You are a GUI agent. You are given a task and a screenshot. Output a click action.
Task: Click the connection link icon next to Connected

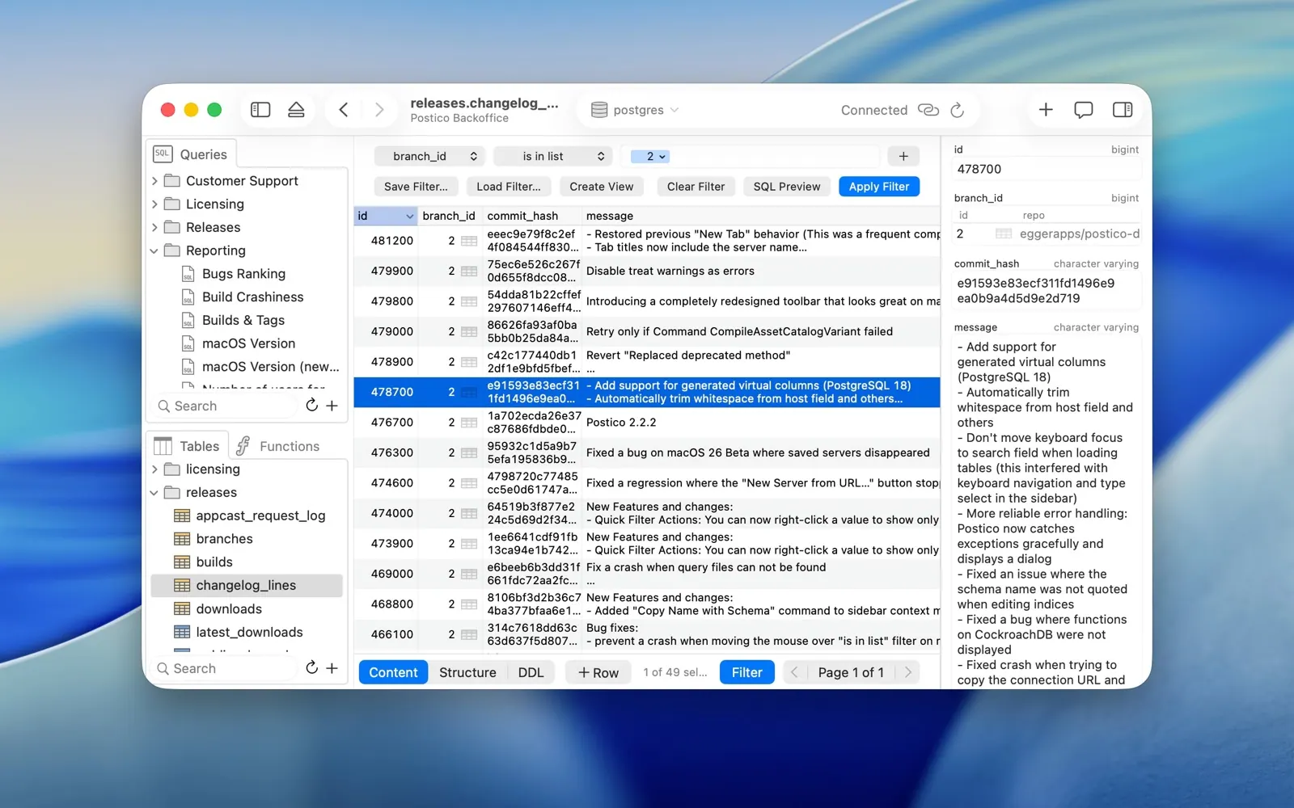pyautogui.click(x=928, y=110)
